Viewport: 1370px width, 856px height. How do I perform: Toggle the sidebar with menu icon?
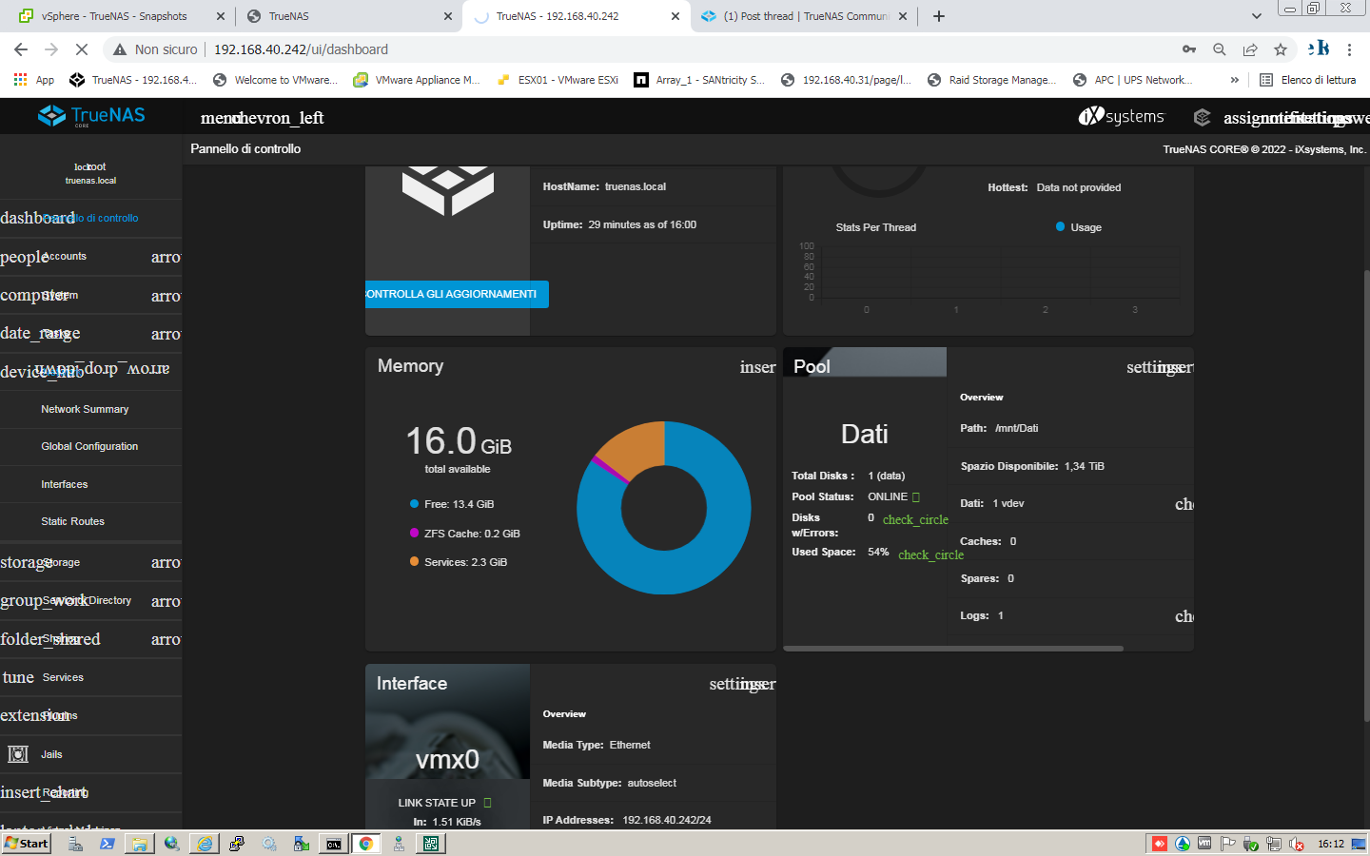[x=219, y=118]
